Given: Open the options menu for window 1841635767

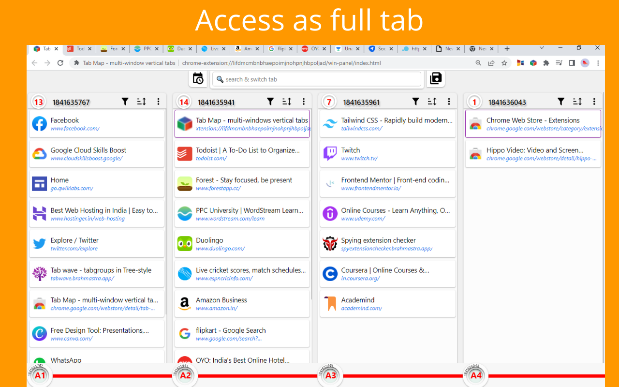Looking at the screenshot, I should [158, 102].
